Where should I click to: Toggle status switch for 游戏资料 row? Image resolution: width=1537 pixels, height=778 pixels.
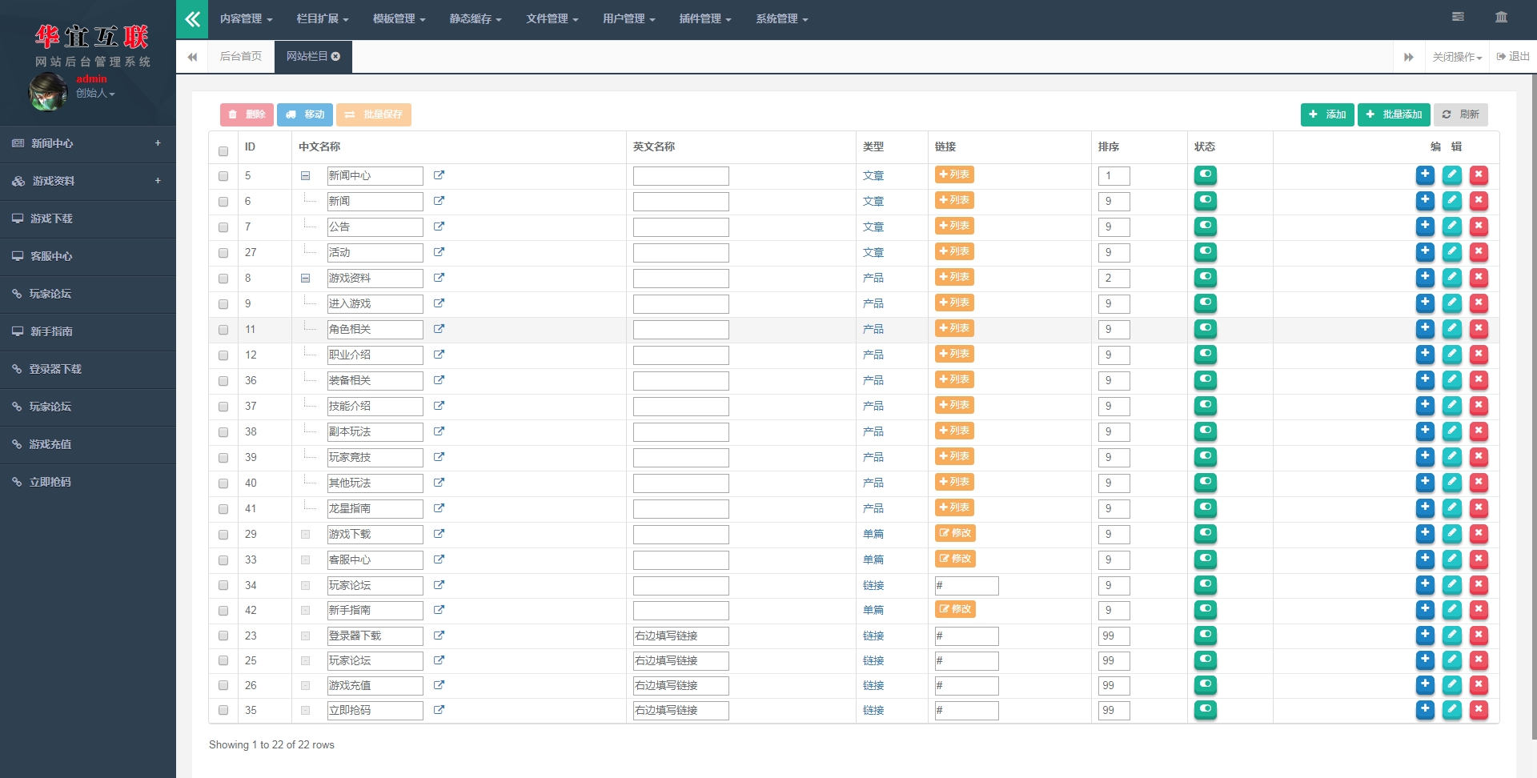coord(1205,277)
